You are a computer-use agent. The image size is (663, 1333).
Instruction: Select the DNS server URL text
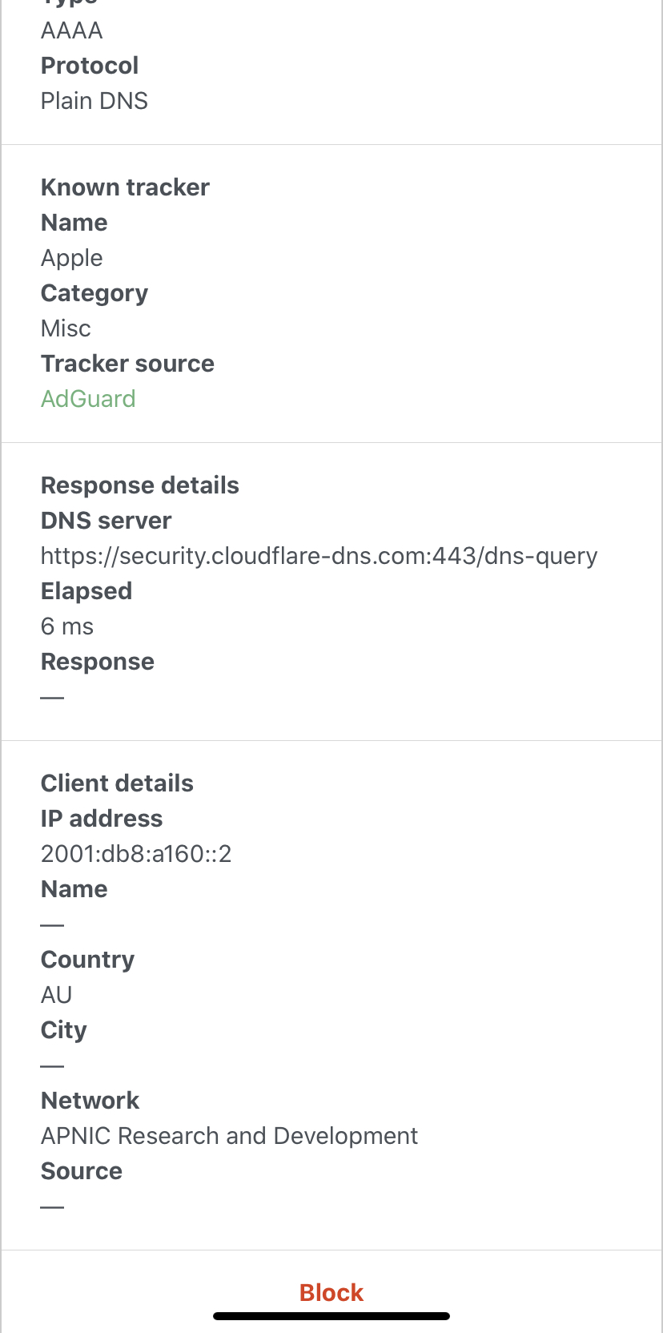[x=319, y=555]
